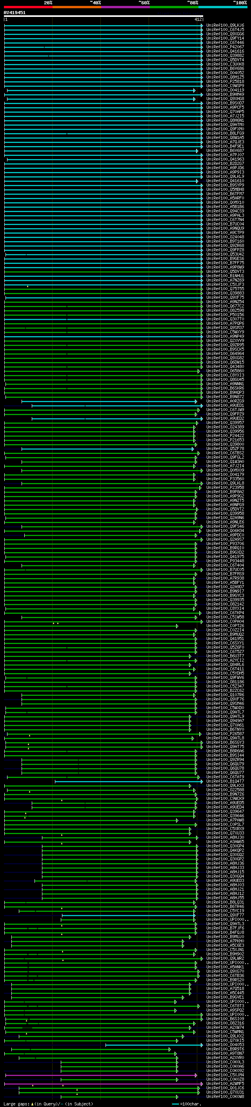Click the white AV419451 query length bar
Image resolution: width=251 pixels, height=1107 pixels.
coord(104,16)
